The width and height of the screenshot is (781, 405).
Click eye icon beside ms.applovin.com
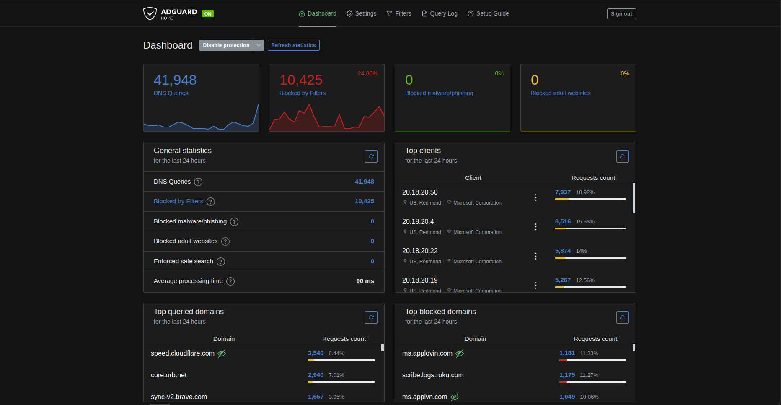pyautogui.click(x=460, y=353)
